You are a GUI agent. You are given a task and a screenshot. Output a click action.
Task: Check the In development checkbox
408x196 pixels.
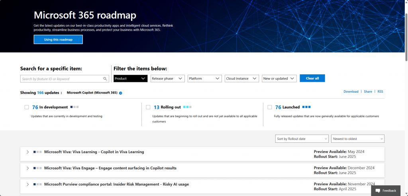point(27,107)
